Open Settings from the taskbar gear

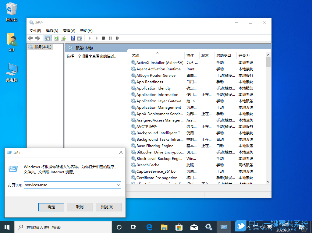[x=209, y=227]
